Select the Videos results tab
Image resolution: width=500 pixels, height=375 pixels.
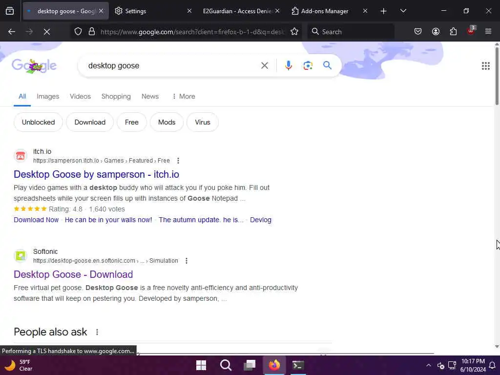pos(81,96)
